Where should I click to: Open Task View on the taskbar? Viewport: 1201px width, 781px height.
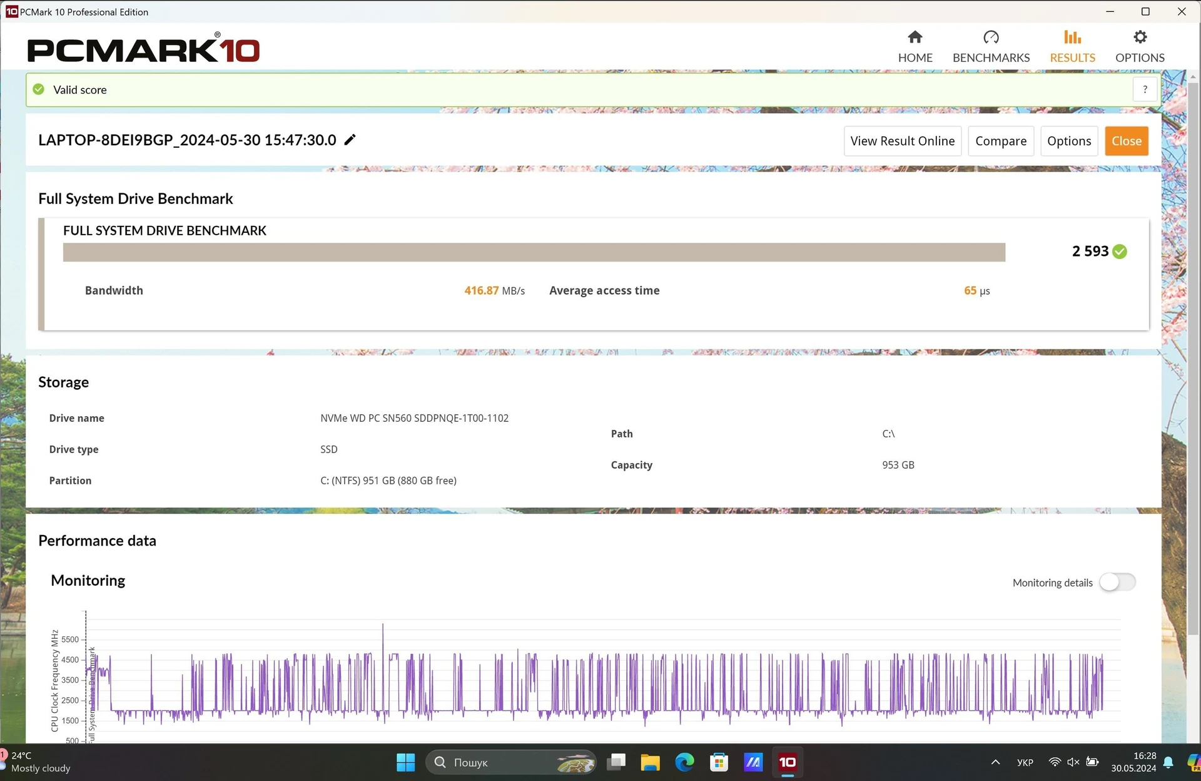(617, 762)
